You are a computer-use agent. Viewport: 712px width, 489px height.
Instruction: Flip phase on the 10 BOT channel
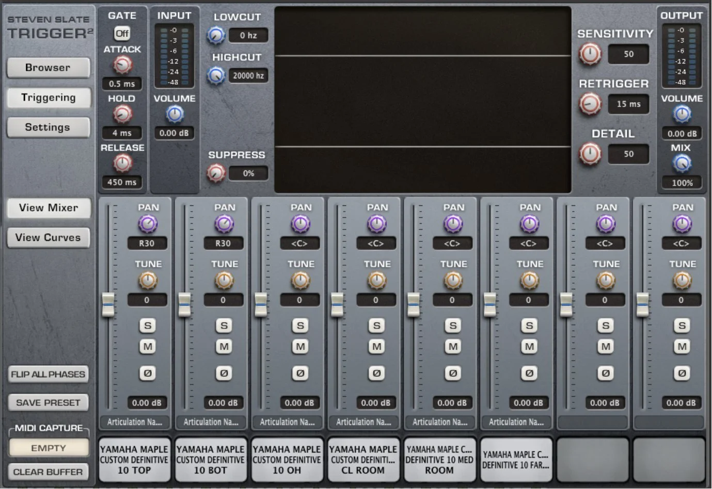[224, 373]
